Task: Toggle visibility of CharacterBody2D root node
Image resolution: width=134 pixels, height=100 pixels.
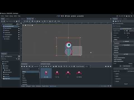Action: 19,24
